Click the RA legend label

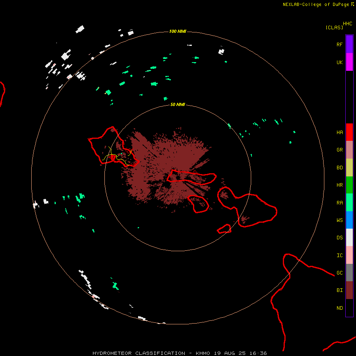click(x=339, y=203)
